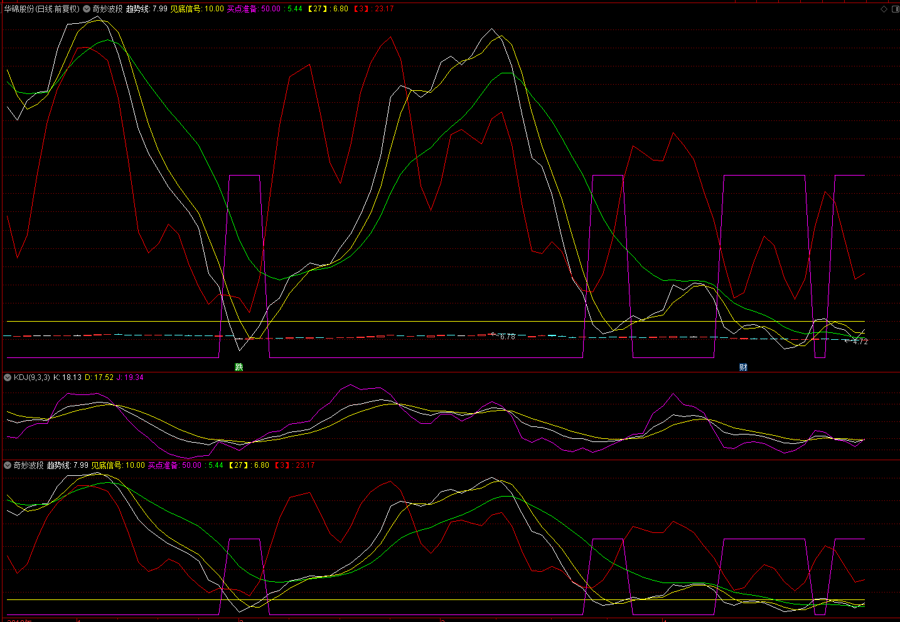Click the KDJ K: 18.13 value
Viewport: 900px width, 622px height.
pos(67,377)
